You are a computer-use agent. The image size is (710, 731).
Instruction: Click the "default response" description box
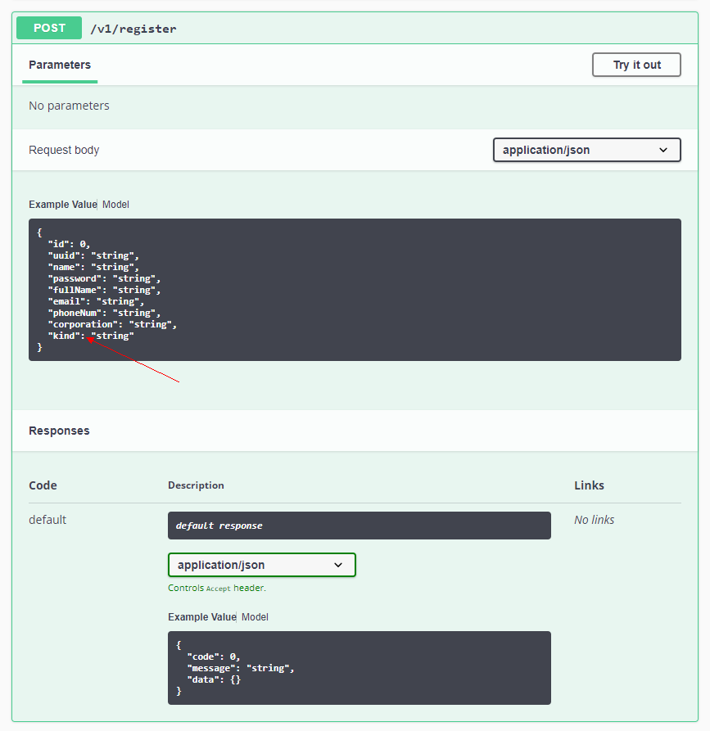pyautogui.click(x=360, y=526)
